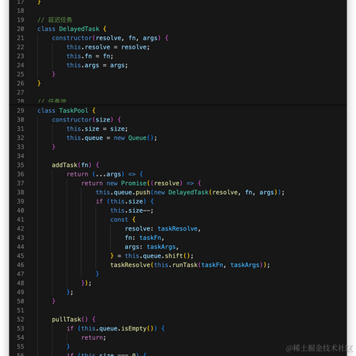
Task: Click line number 52 in the gutter
Action: coord(21,320)
